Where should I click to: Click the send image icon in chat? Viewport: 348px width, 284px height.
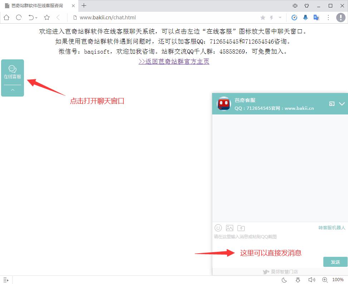coord(230,228)
